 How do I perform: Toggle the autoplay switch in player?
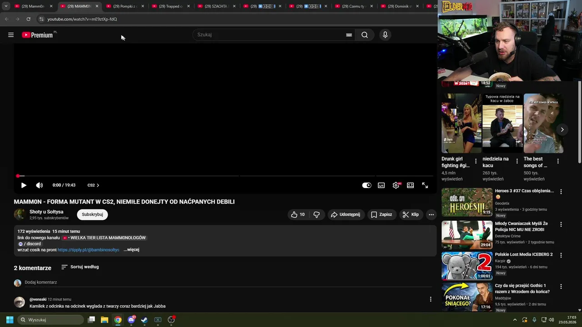366,185
